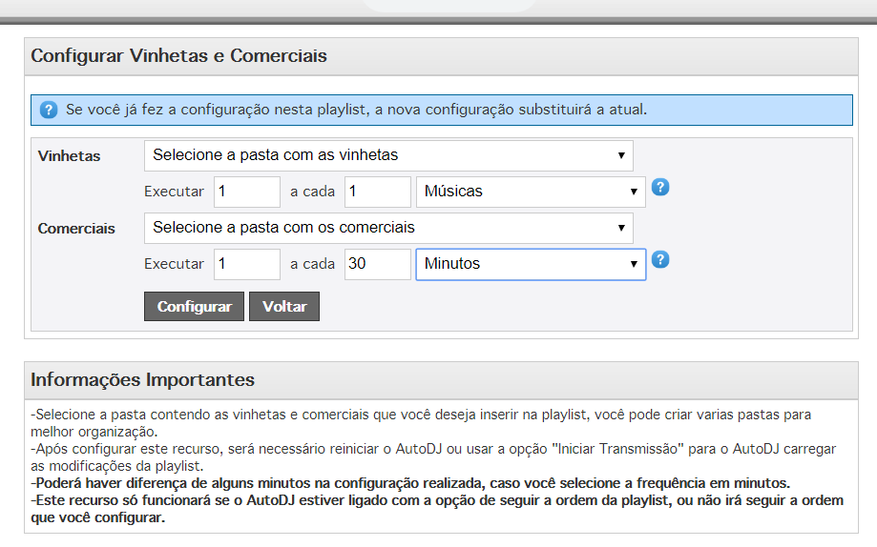
Task: Click the Comerciais row label
Action: tap(76, 229)
